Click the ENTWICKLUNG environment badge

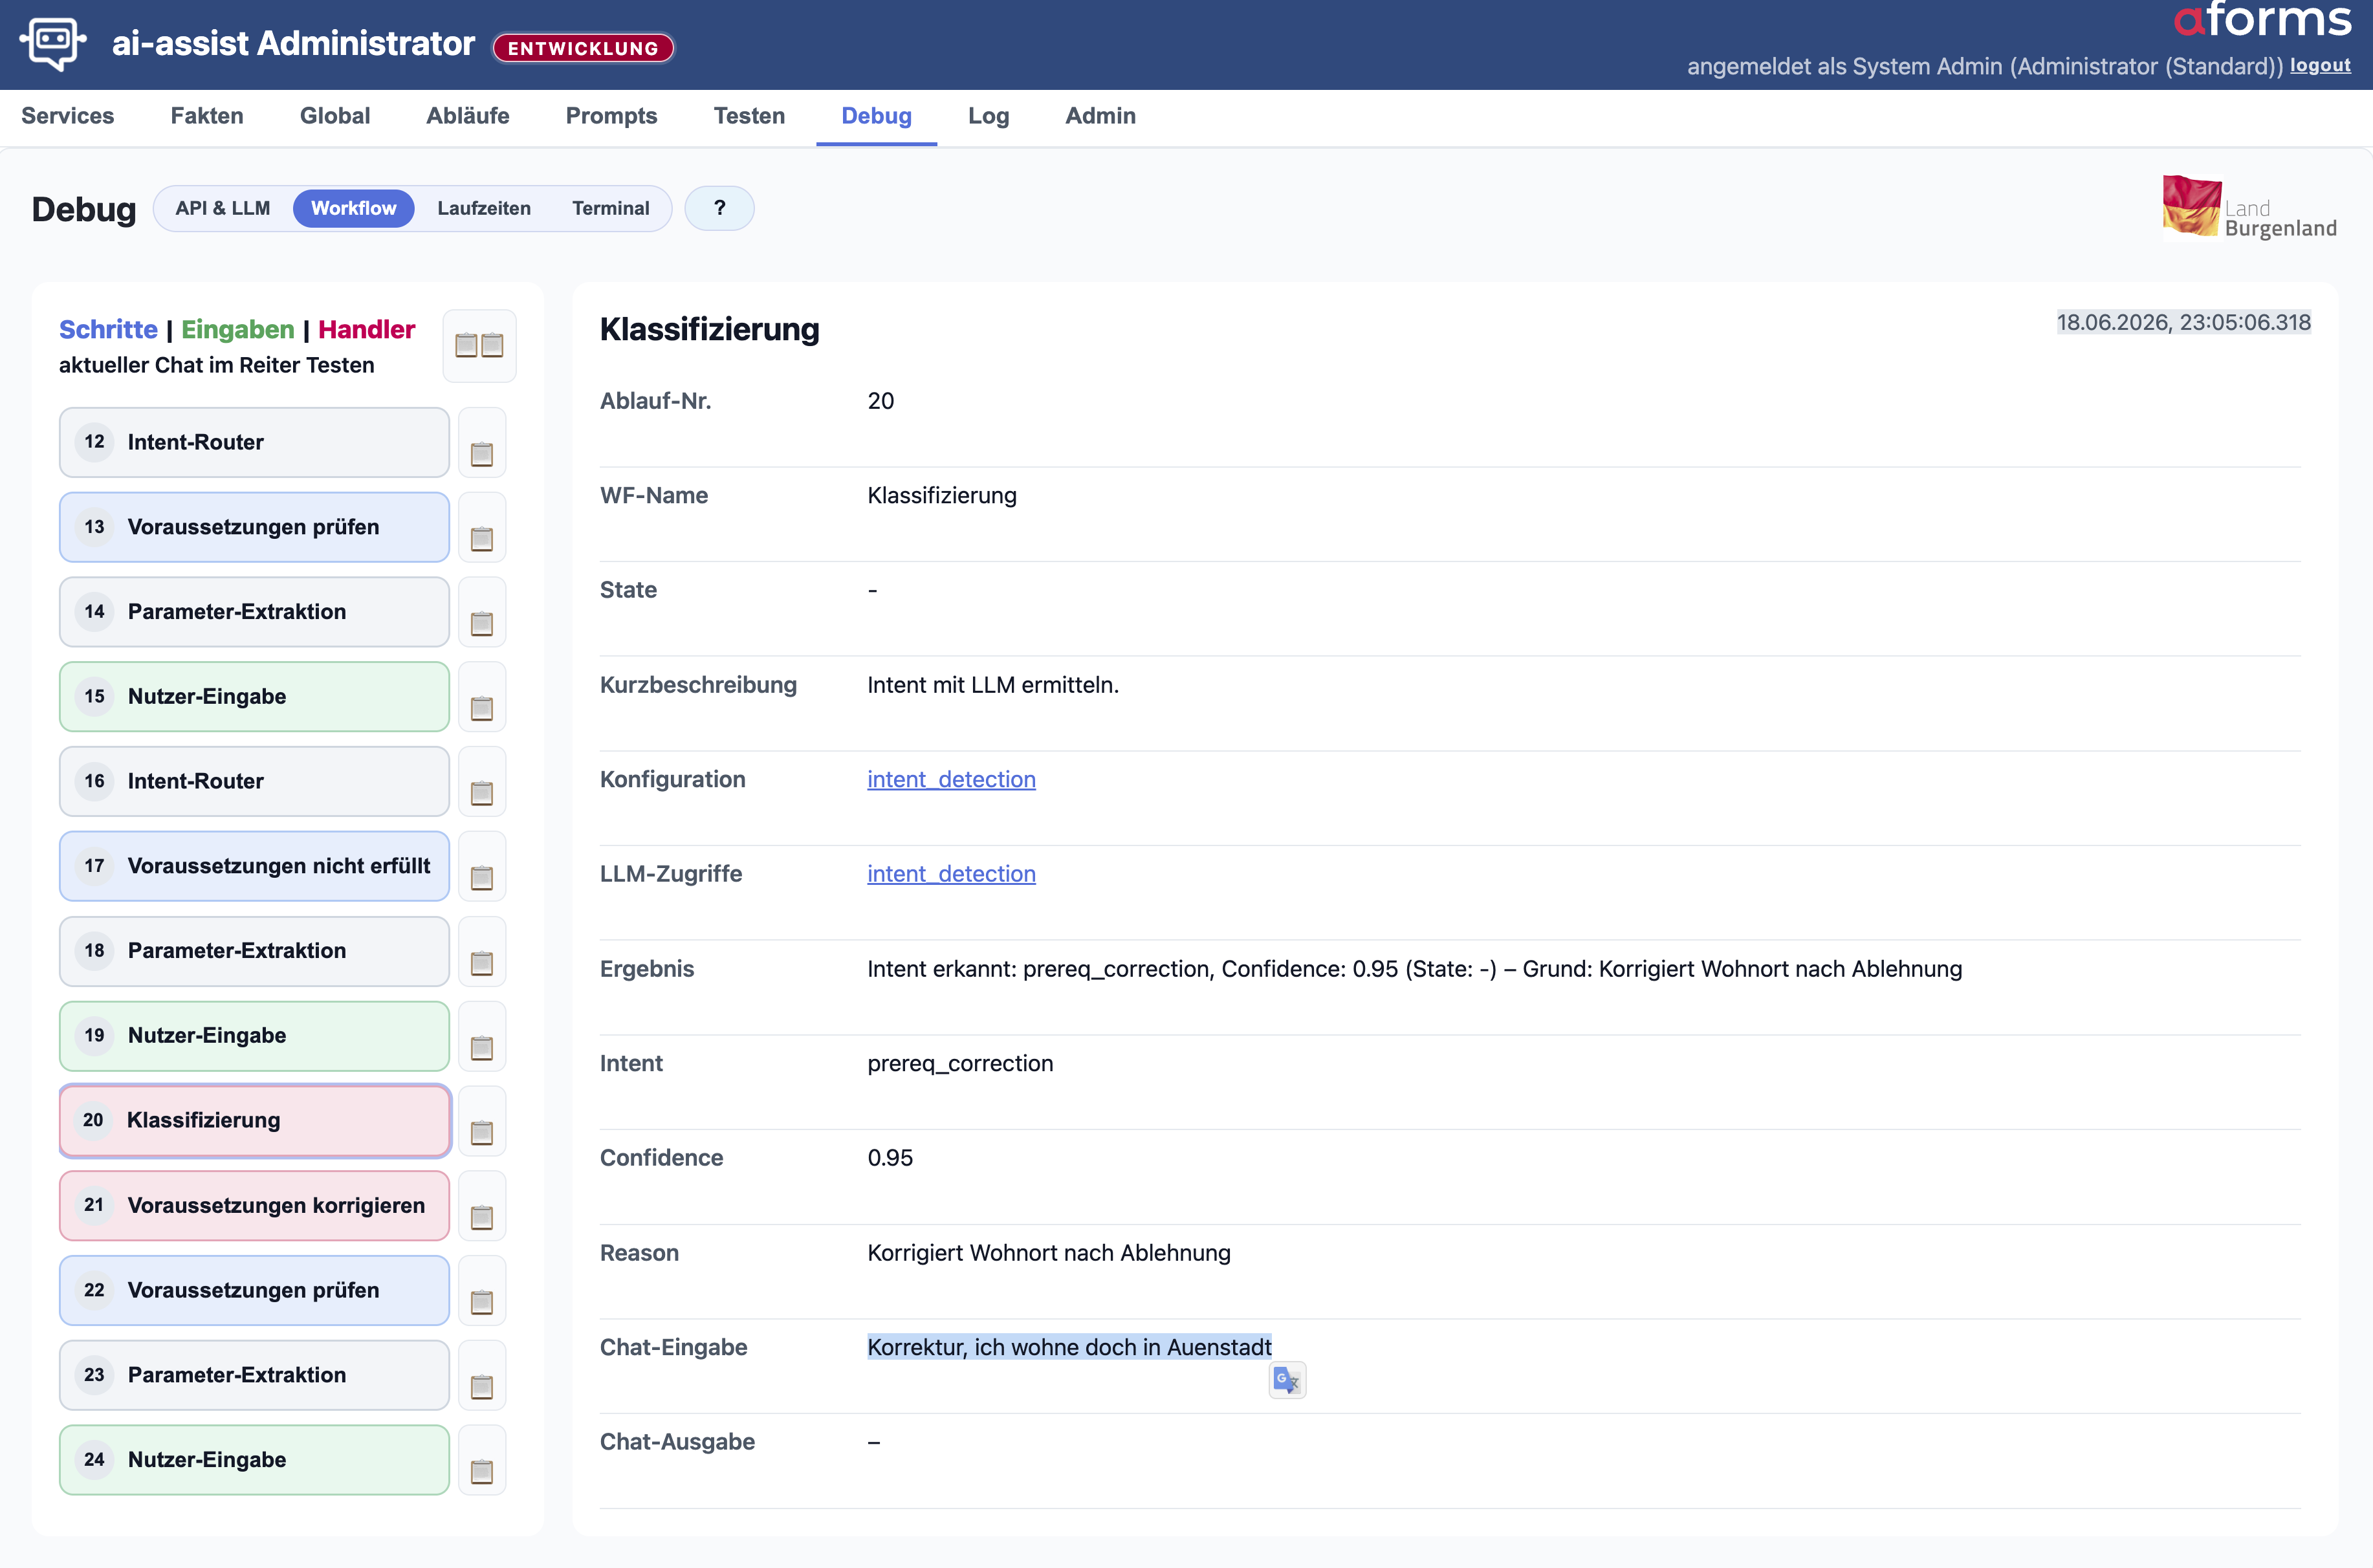point(583,48)
